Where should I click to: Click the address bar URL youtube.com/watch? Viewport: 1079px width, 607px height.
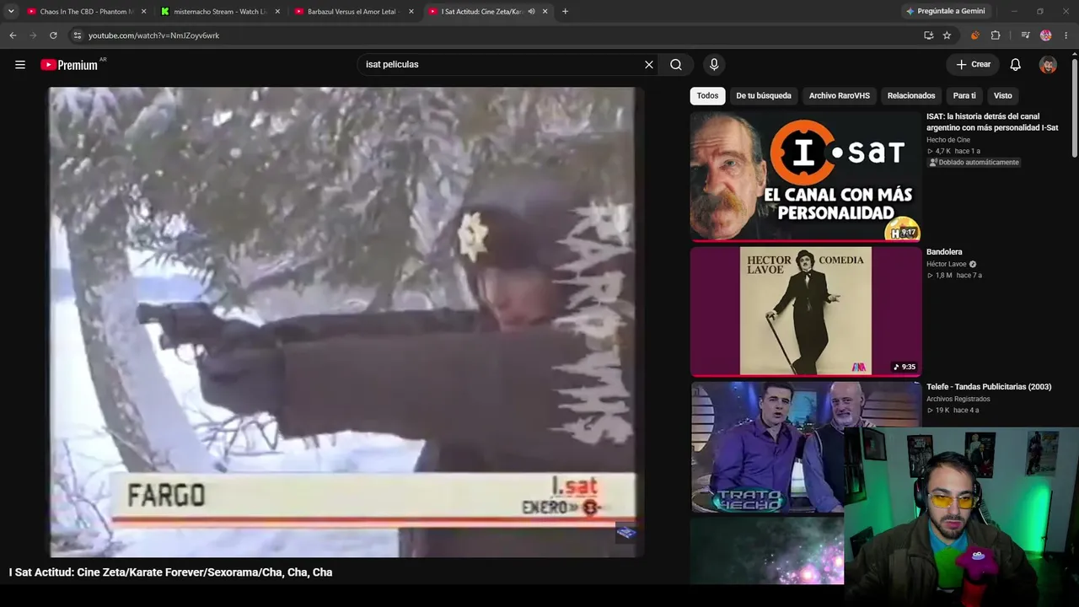click(154, 35)
